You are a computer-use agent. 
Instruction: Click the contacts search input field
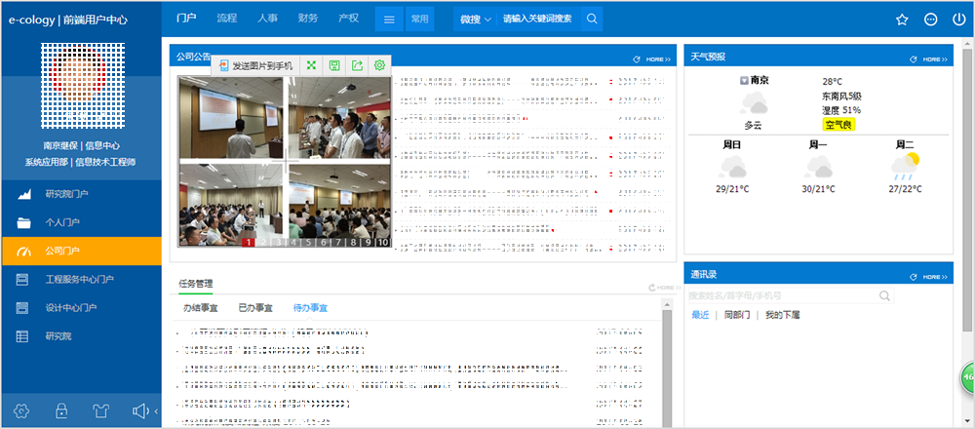click(790, 295)
